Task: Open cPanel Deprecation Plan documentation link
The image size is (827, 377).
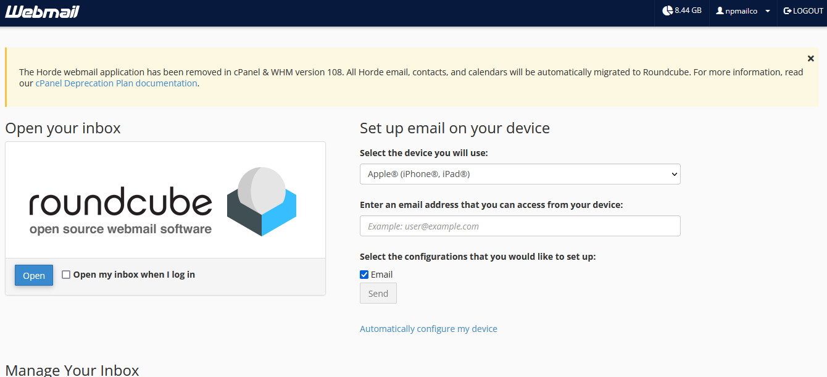Action: [x=117, y=83]
